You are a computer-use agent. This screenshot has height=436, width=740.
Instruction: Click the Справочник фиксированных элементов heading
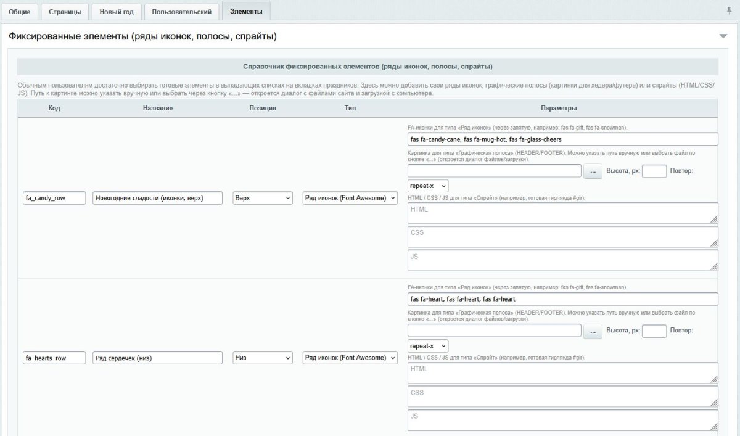tap(368, 67)
